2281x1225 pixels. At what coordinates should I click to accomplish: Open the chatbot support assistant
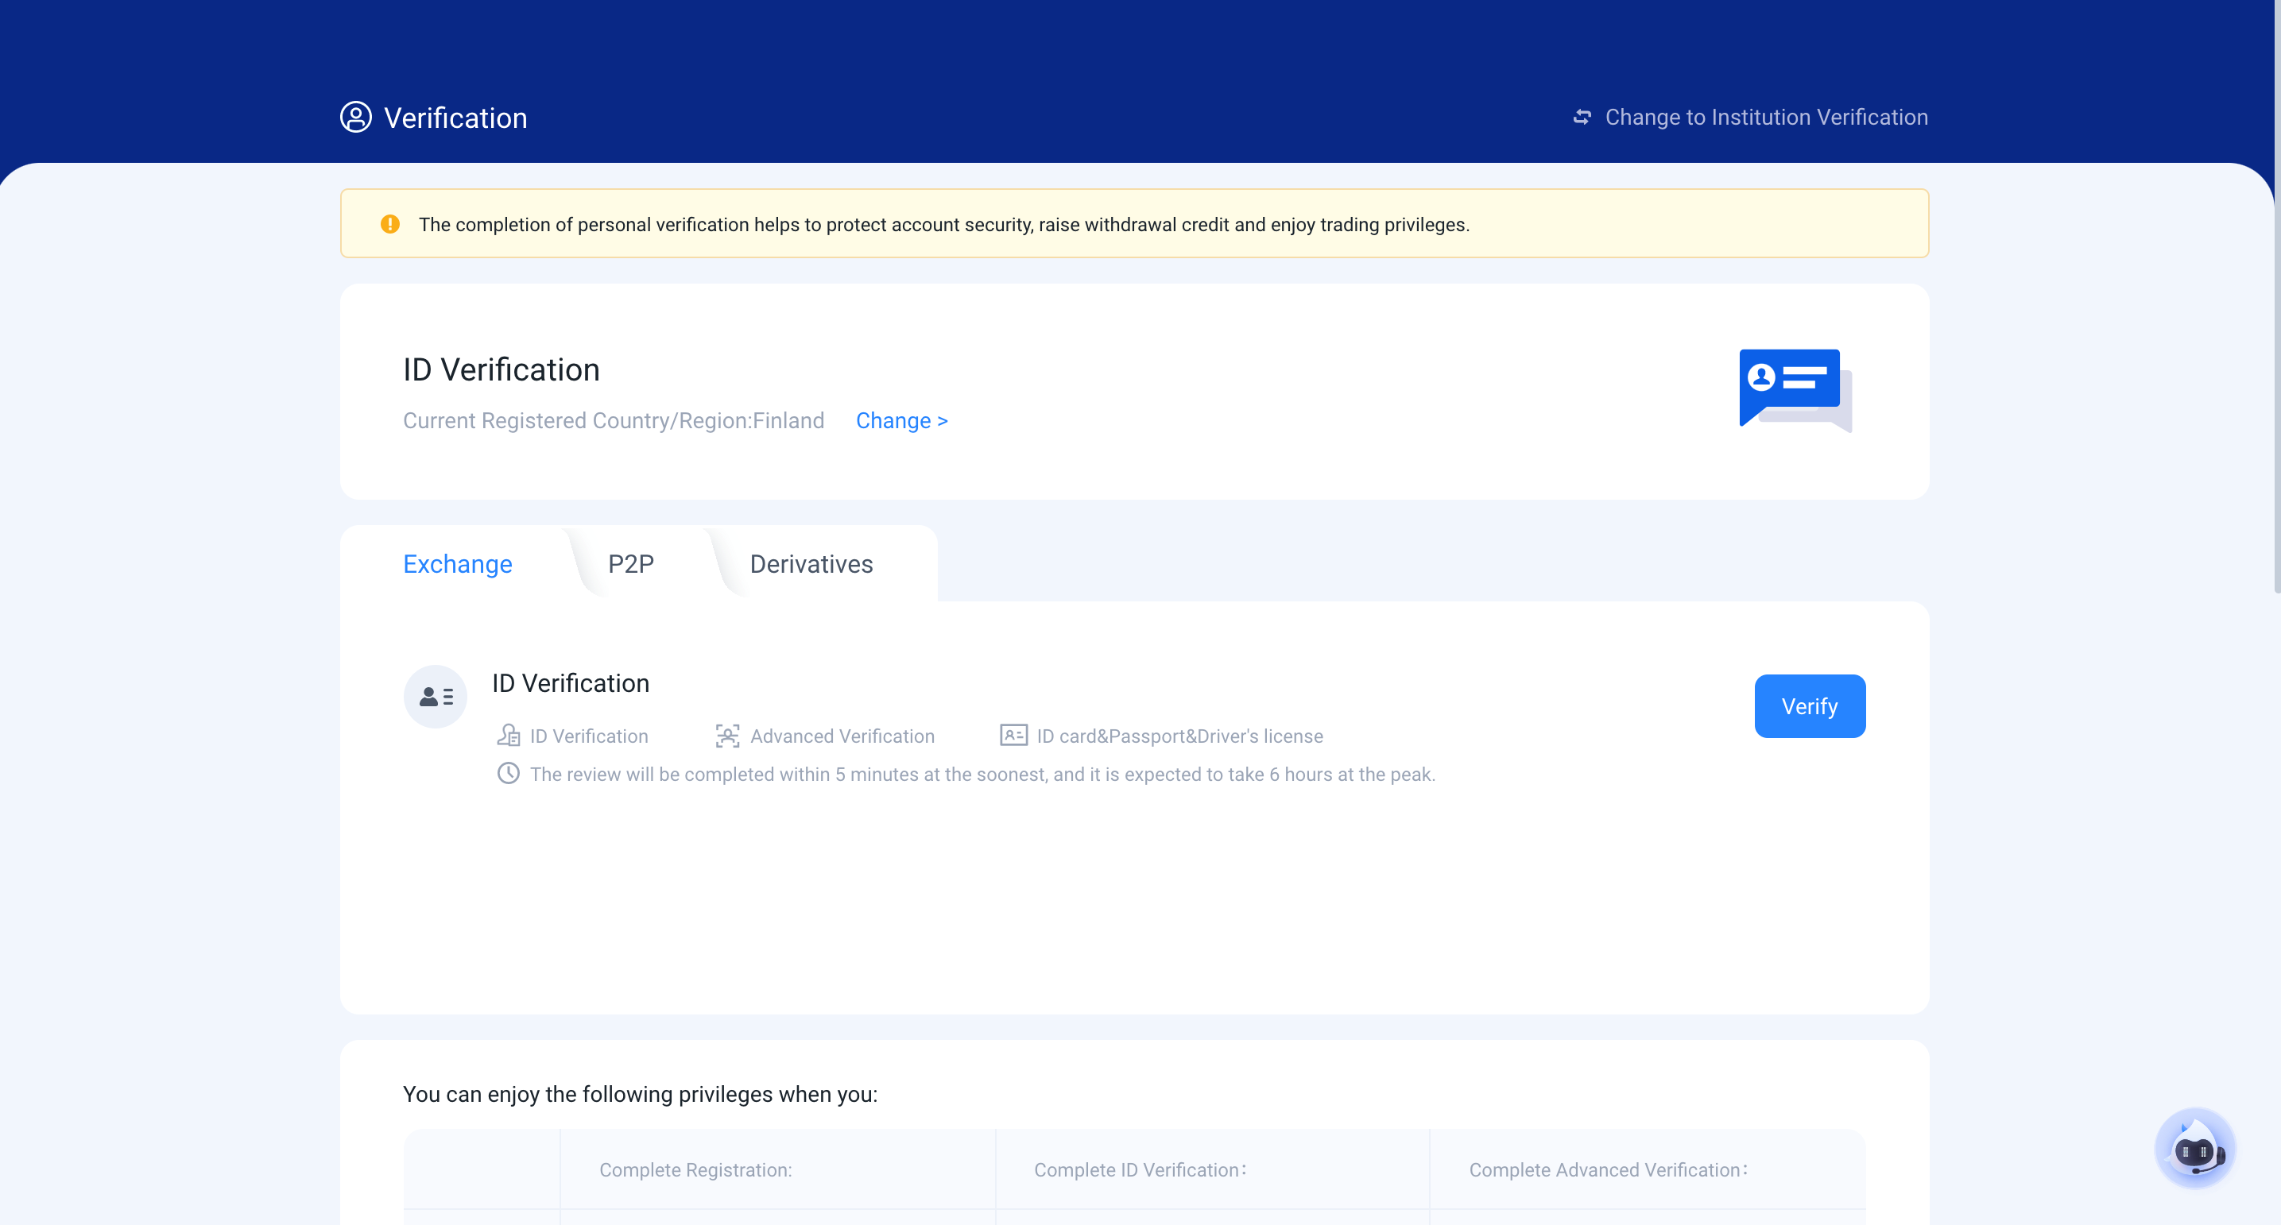(x=2194, y=1148)
